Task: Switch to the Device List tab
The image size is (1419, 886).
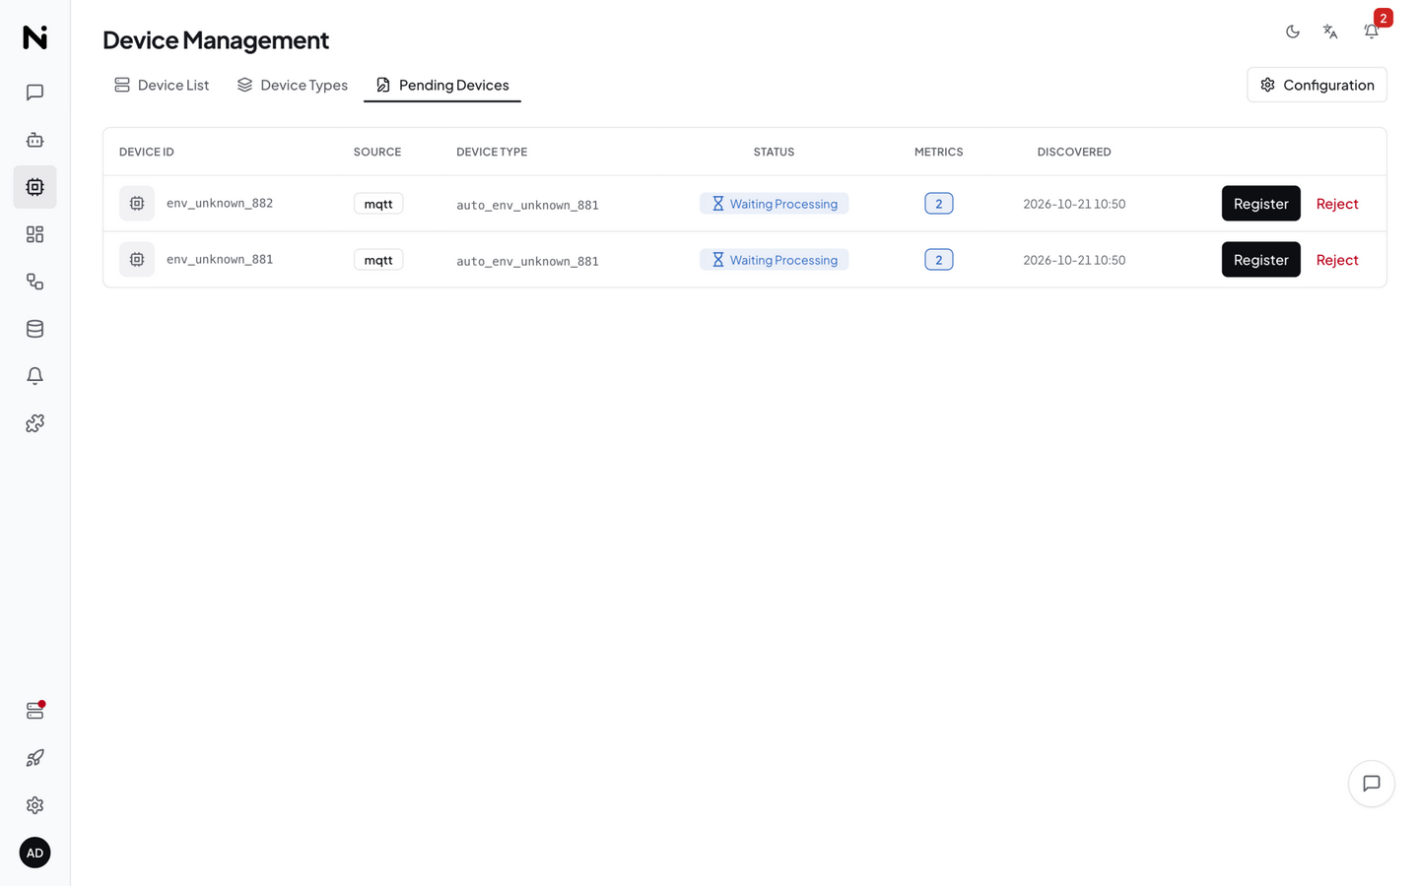Action: tap(162, 86)
